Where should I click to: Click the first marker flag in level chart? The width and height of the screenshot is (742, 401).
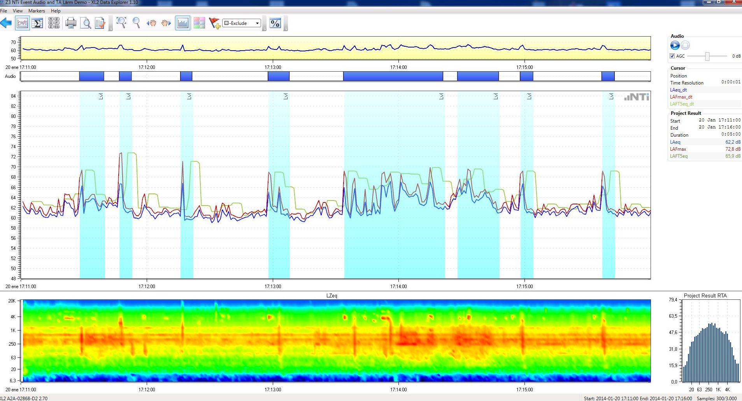(101, 96)
